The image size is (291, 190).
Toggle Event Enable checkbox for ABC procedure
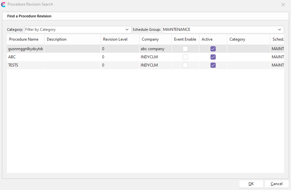185,57
